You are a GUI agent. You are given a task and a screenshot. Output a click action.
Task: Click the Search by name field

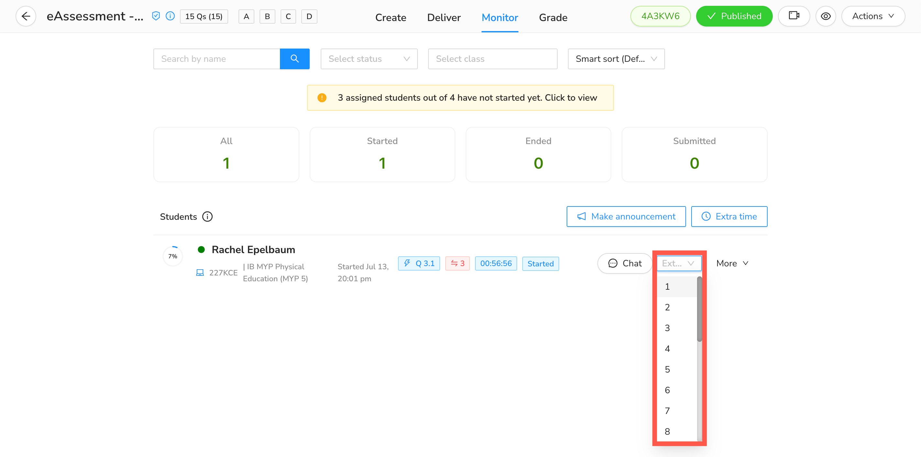(x=217, y=59)
